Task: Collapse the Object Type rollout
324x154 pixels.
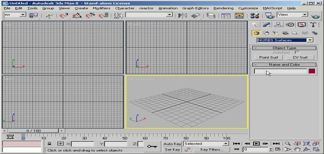Action: click(x=284, y=48)
